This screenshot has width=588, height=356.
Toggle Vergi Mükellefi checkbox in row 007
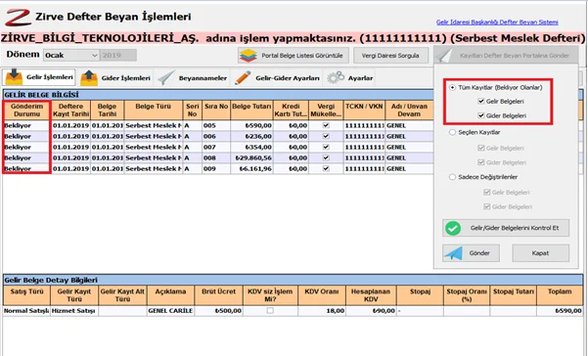pyautogui.click(x=326, y=147)
